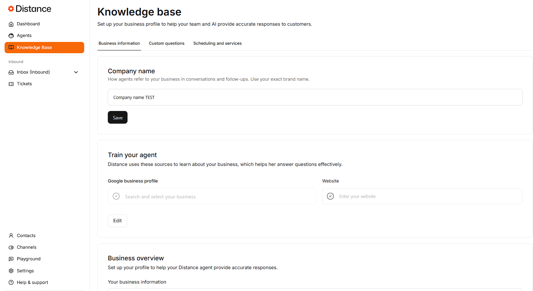Focus the Company name text field

[x=315, y=98]
